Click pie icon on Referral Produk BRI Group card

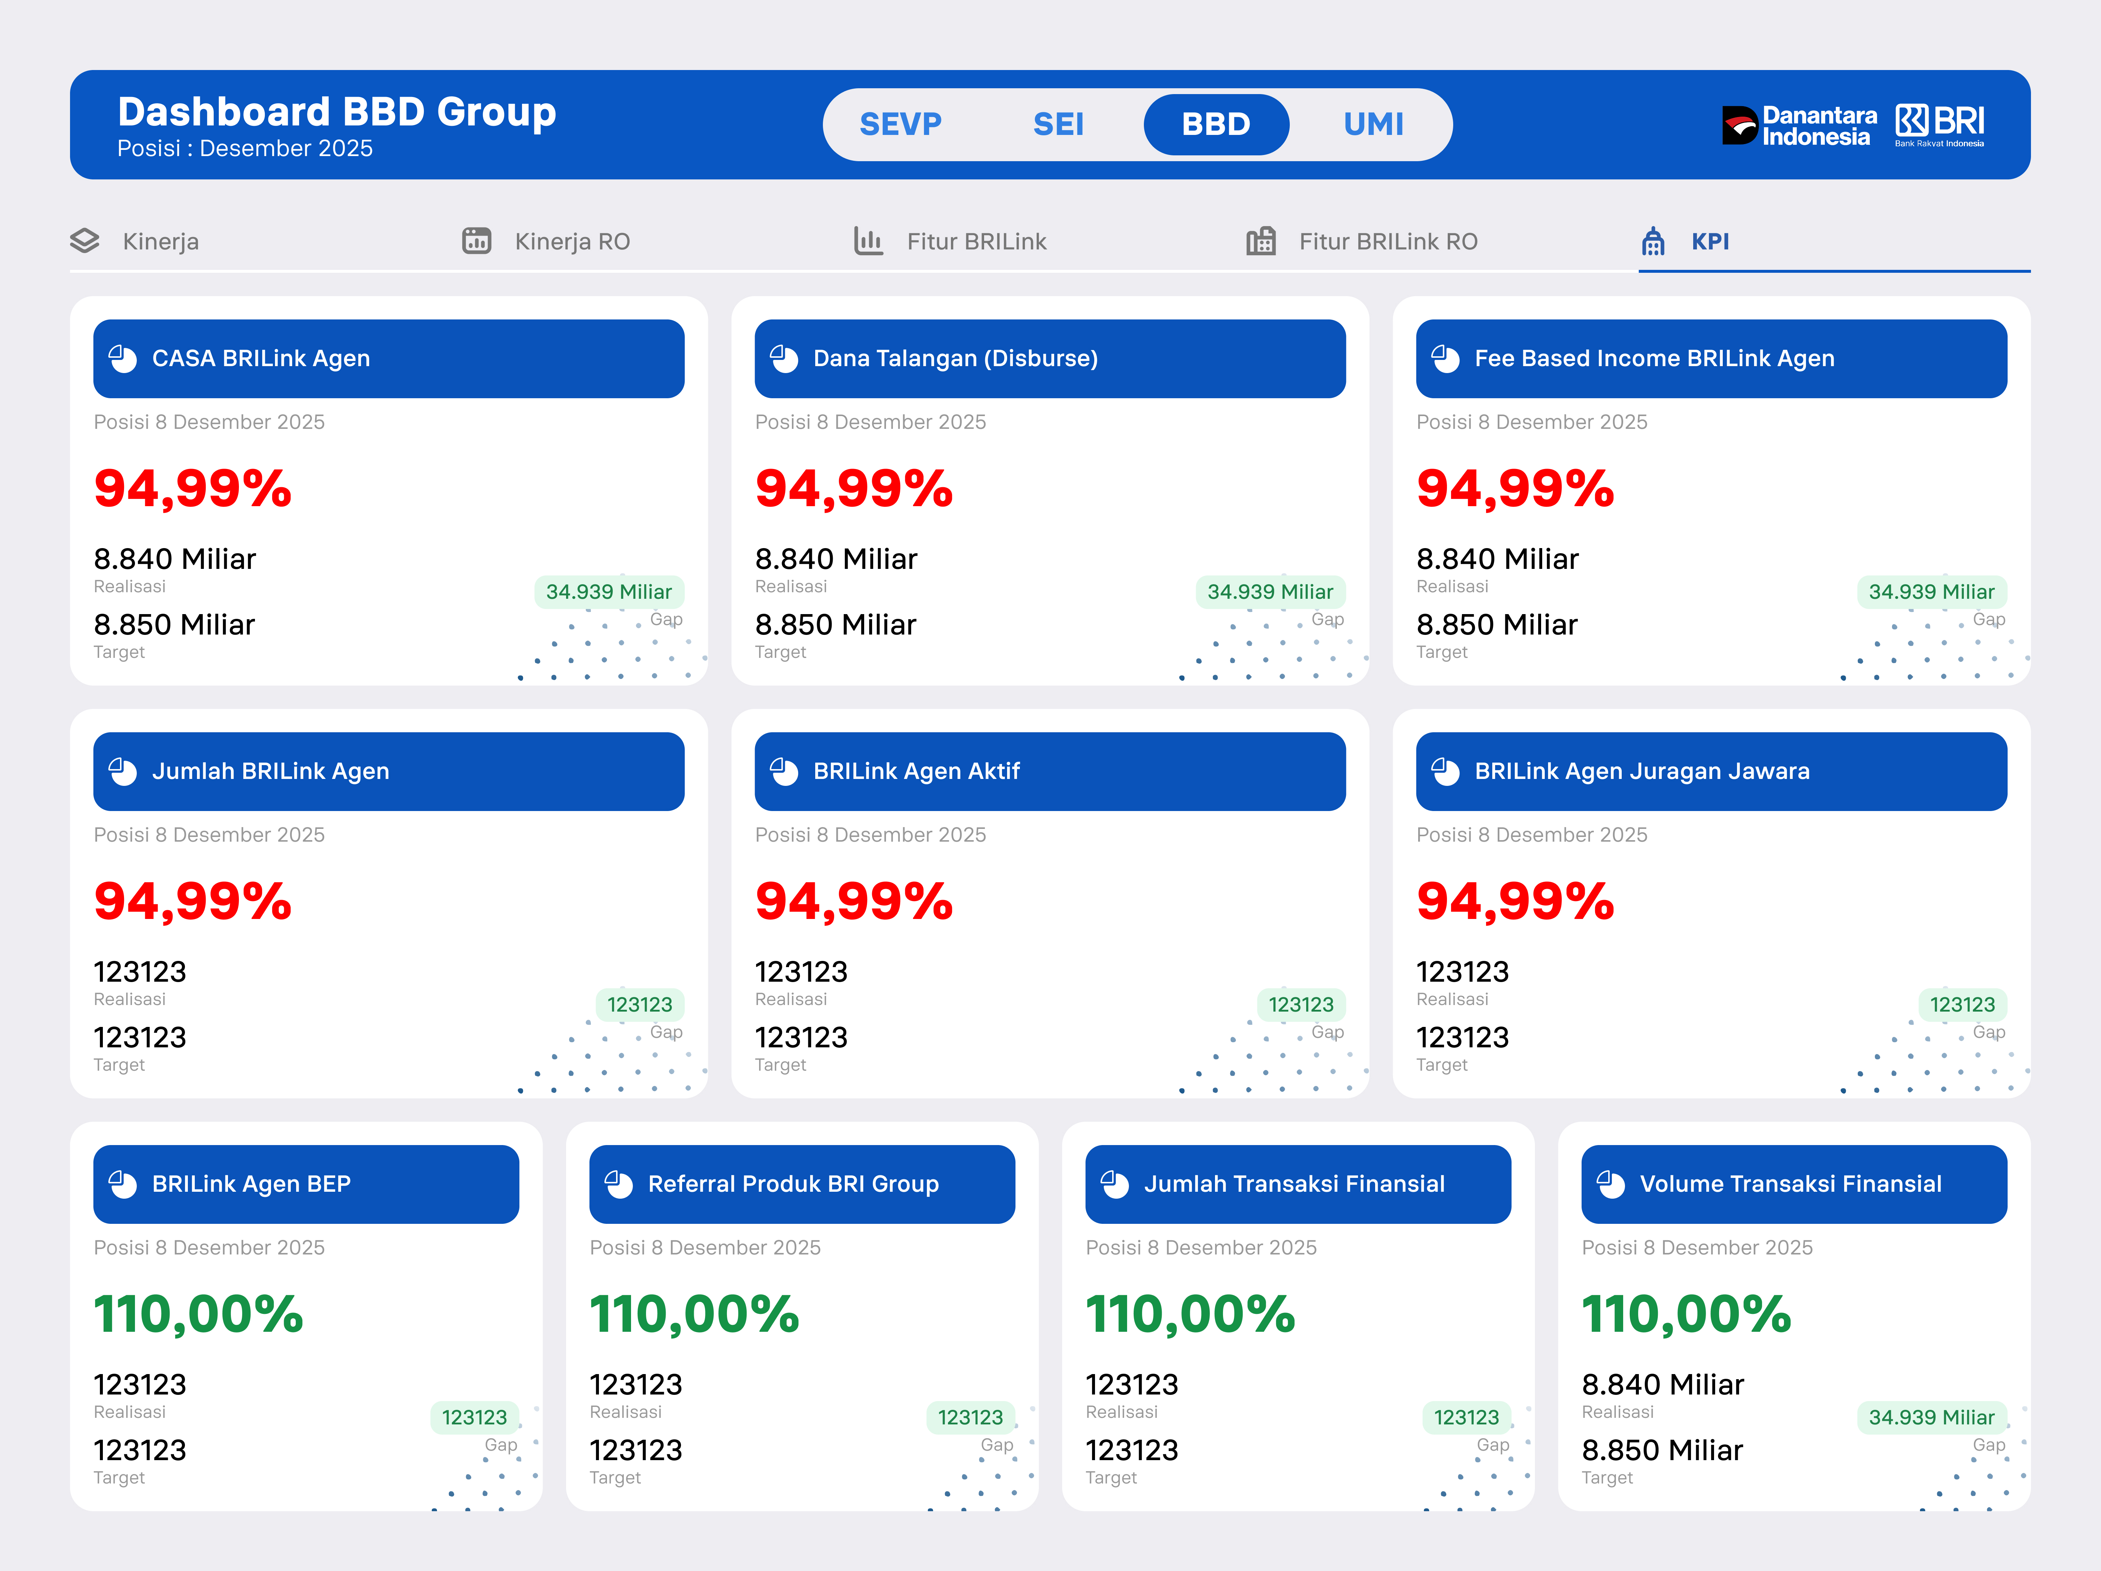tap(618, 1184)
